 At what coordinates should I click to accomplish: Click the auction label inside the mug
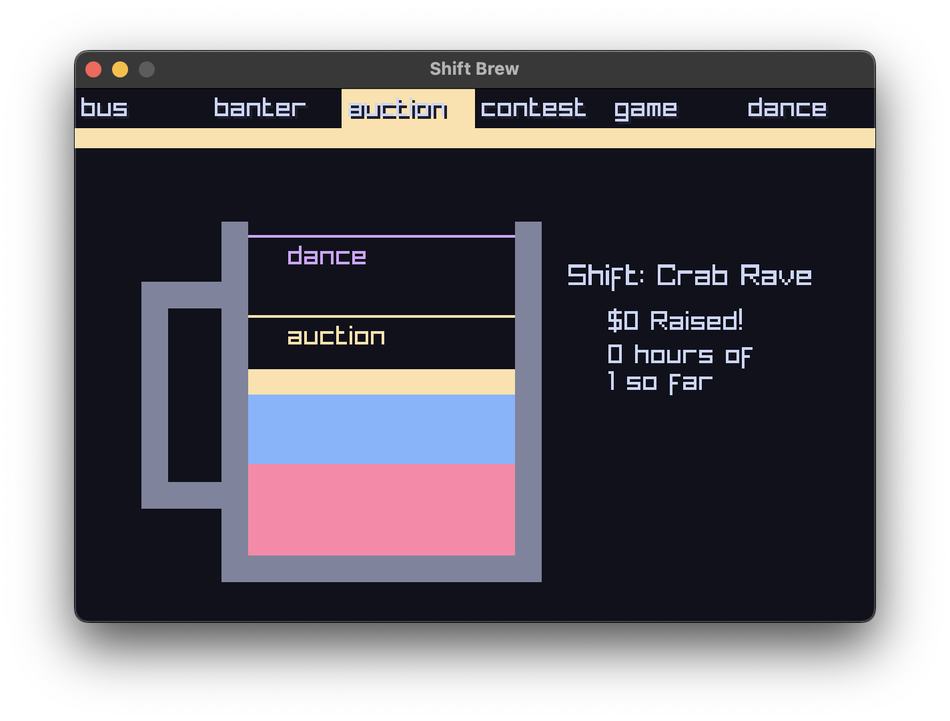[336, 336]
